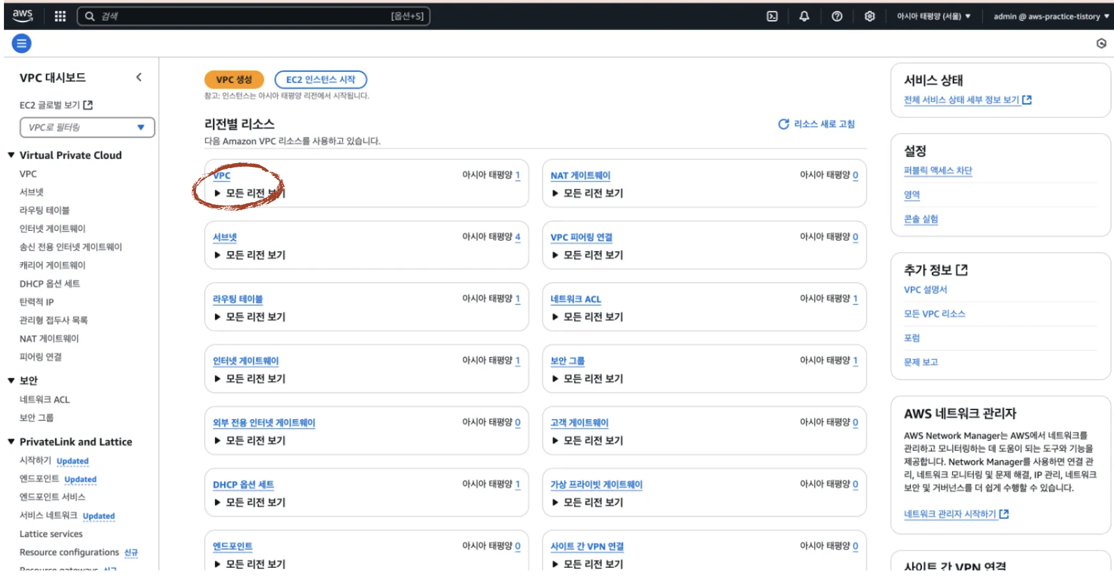The height and width of the screenshot is (579, 1114).
Task: Collapse the Virtual Private Cloud section
Action: [x=11, y=155]
